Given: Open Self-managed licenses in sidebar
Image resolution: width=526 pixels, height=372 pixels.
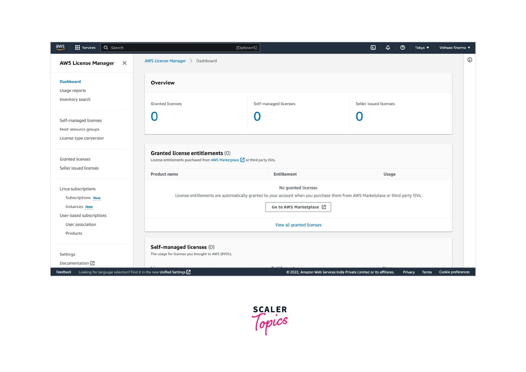Looking at the screenshot, I should tap(80, 120).
